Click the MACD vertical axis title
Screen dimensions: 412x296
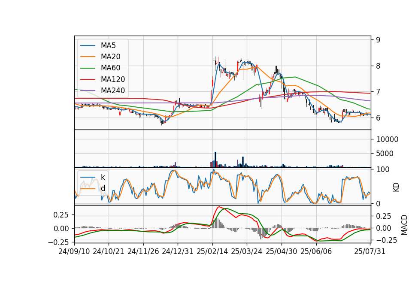tap(404, 225)
